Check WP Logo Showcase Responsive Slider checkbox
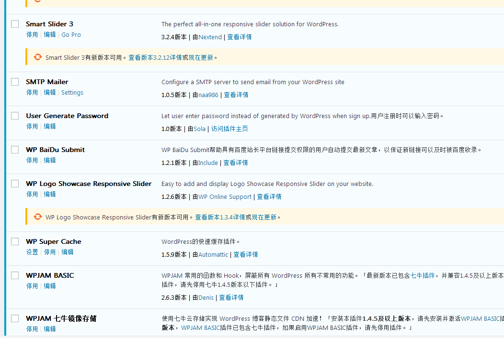This screenshot has height=338, width=504. click(x=15, y=184)
